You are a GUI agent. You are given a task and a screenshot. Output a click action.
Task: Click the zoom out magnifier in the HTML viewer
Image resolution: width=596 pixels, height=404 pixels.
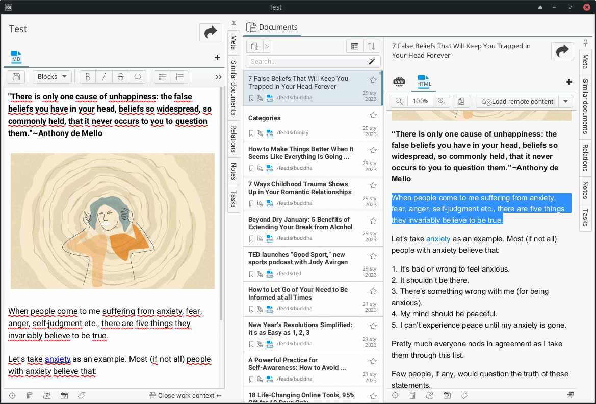tap(399, 101)
